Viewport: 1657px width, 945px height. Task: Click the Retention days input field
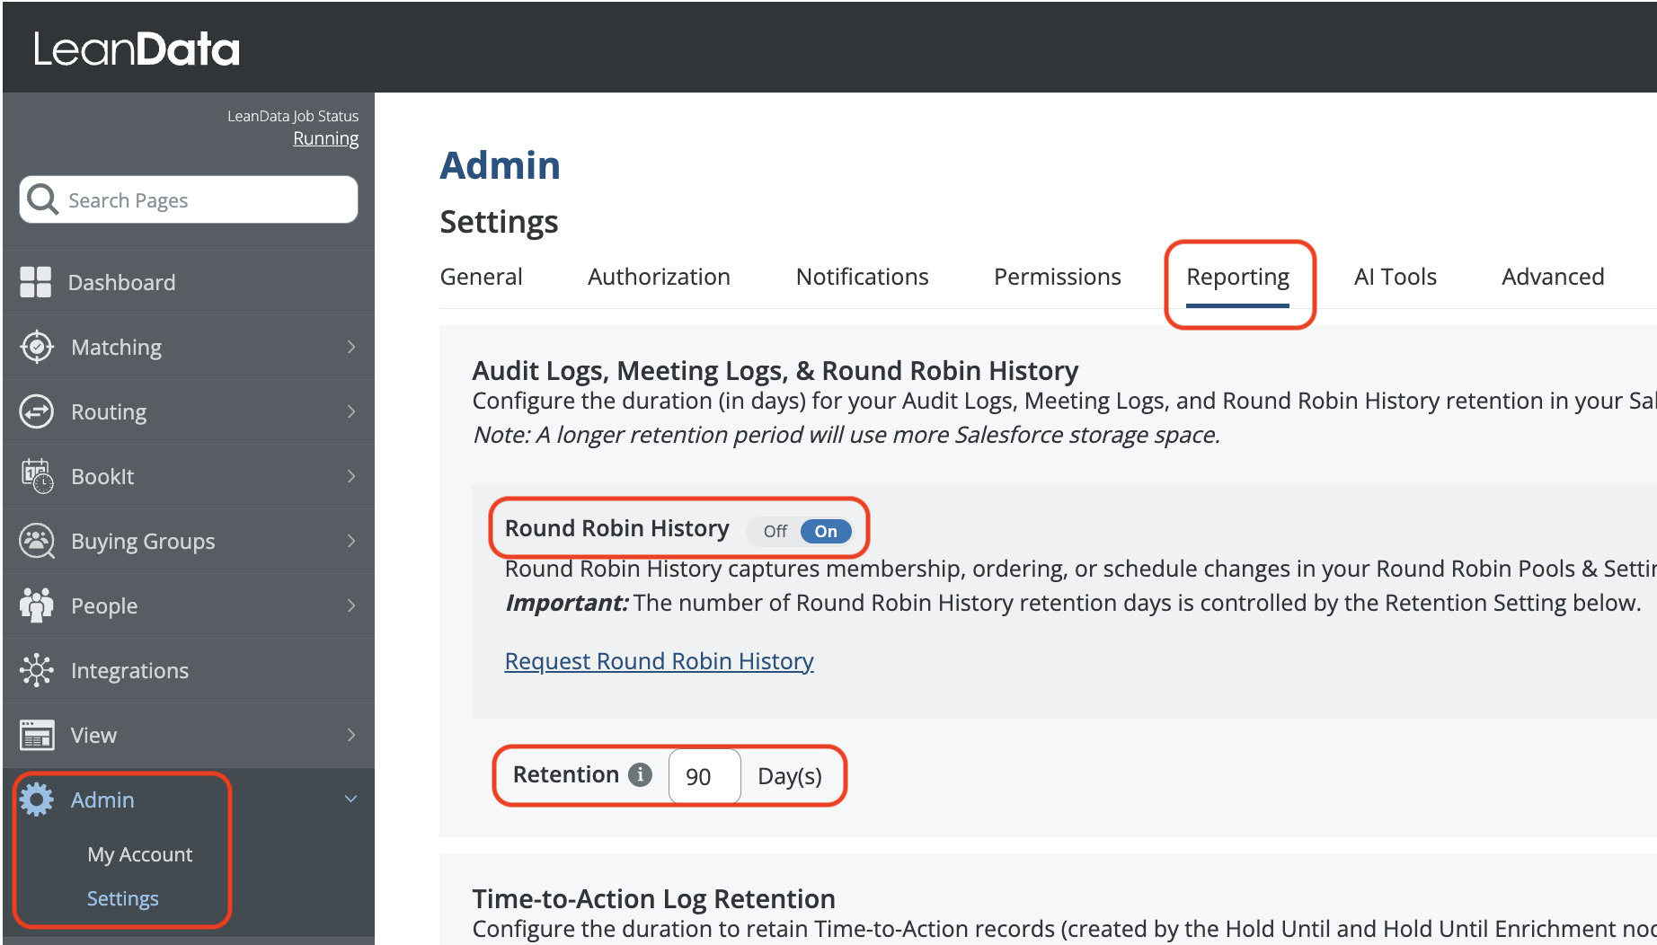[704, 776]
